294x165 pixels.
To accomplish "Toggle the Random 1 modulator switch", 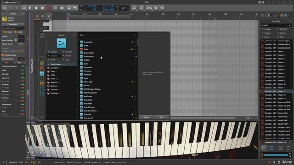I will click(23, 78).
